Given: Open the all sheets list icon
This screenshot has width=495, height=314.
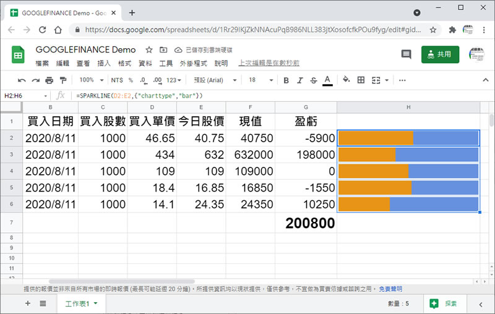Looking at the screenshot, I should click(x=43, y=303).
